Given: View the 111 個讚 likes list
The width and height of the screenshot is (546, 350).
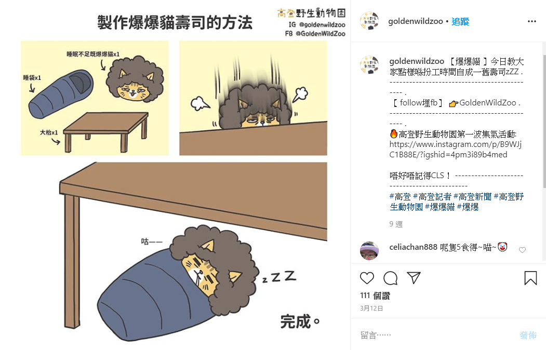Looking at the screenshot, I should 375,295.
